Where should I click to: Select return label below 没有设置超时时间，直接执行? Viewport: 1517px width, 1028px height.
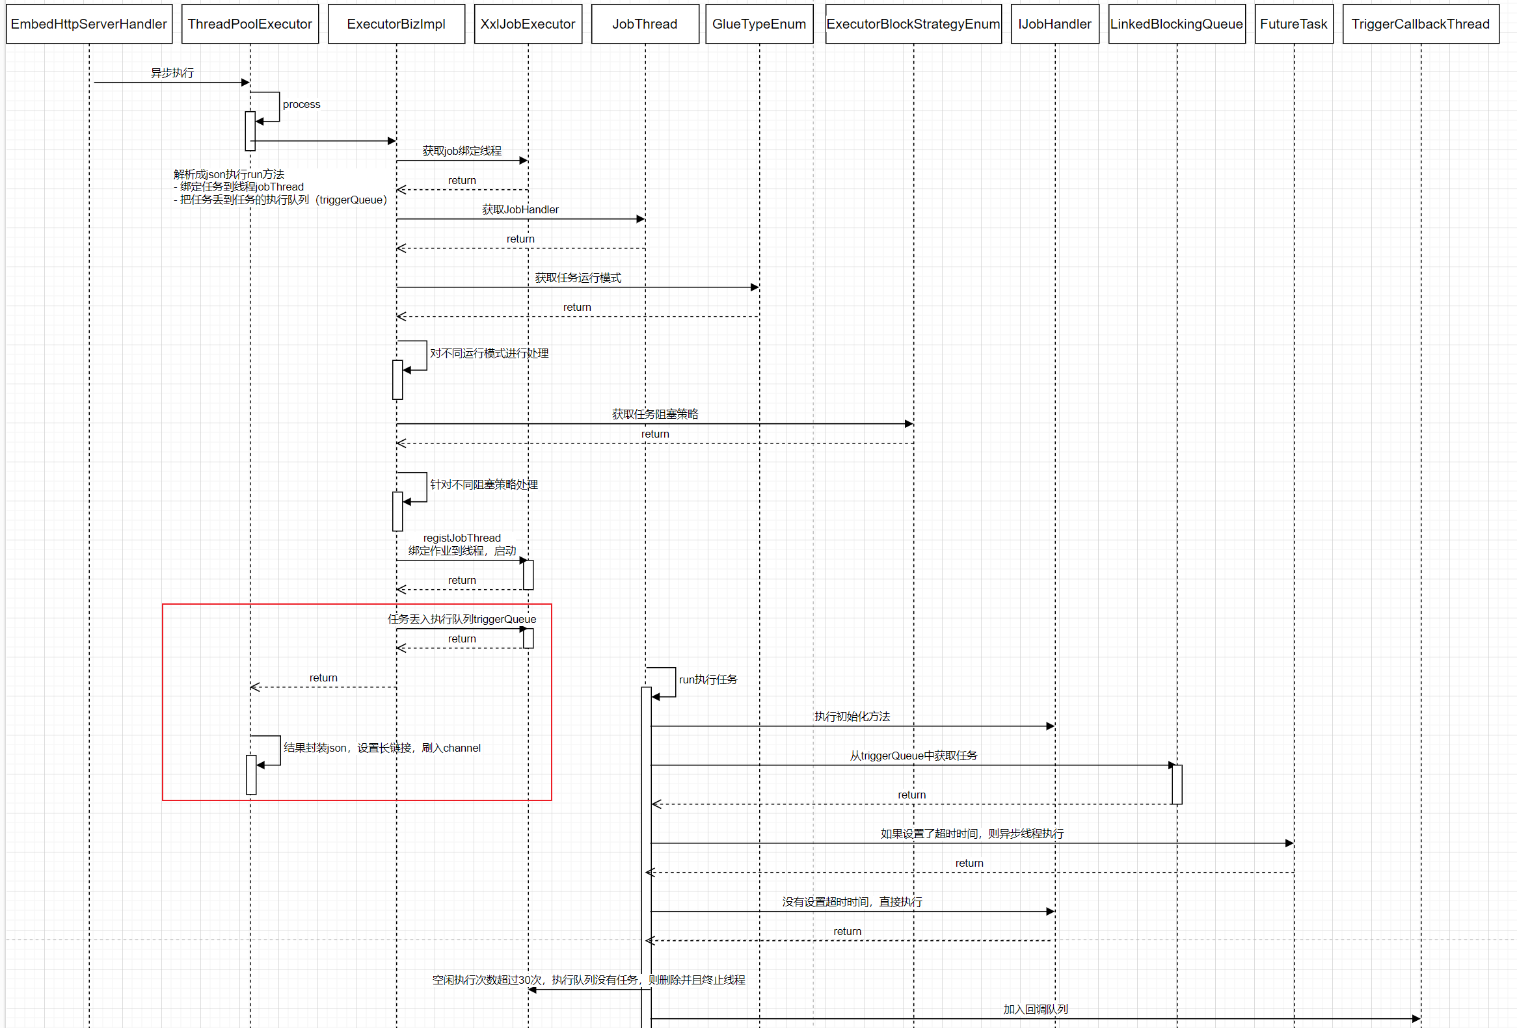[847, 932]
